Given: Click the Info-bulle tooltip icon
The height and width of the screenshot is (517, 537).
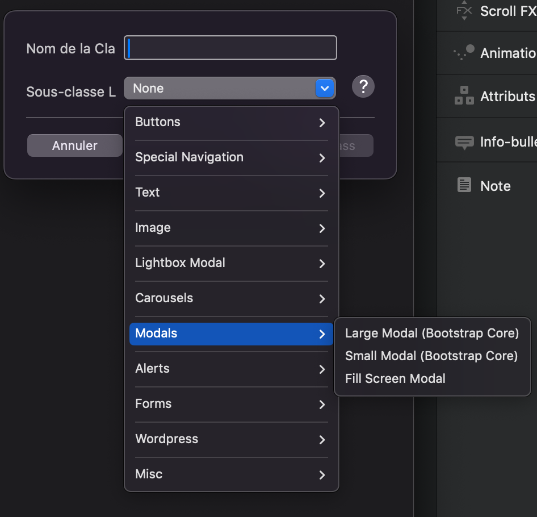Looking at the screenshot, I should pyautogui.click(x=464, y=142).
